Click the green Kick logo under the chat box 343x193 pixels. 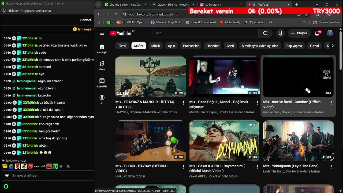(6, 186)
